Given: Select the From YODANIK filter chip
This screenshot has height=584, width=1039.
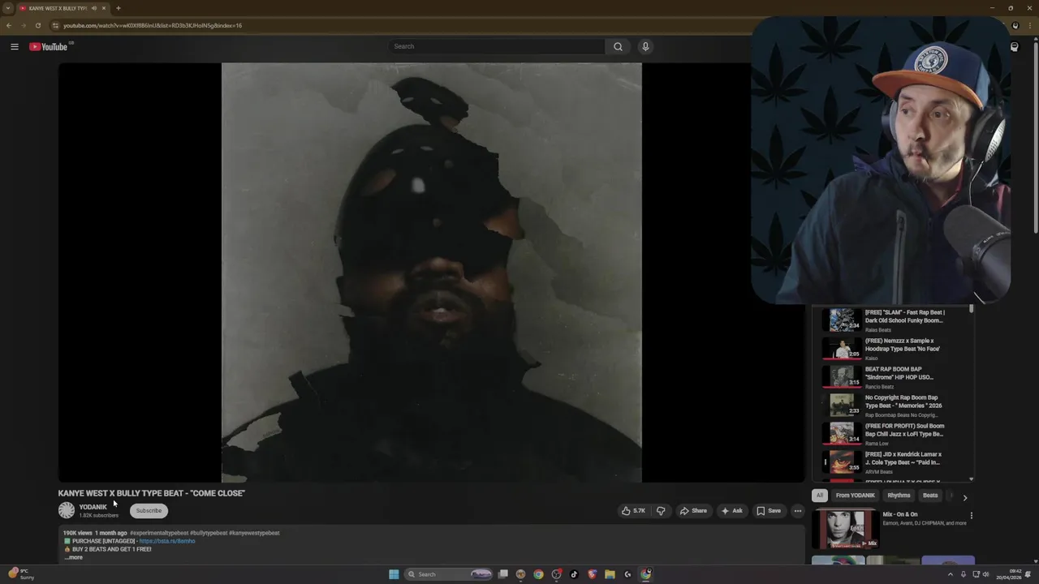Looking at the screenshot, I should [856, 496].
